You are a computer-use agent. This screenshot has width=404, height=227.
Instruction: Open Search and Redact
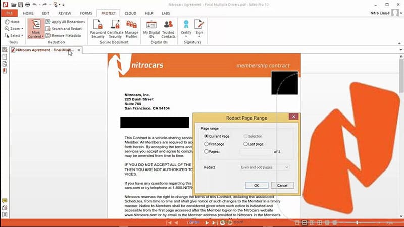tap(64, 29)
